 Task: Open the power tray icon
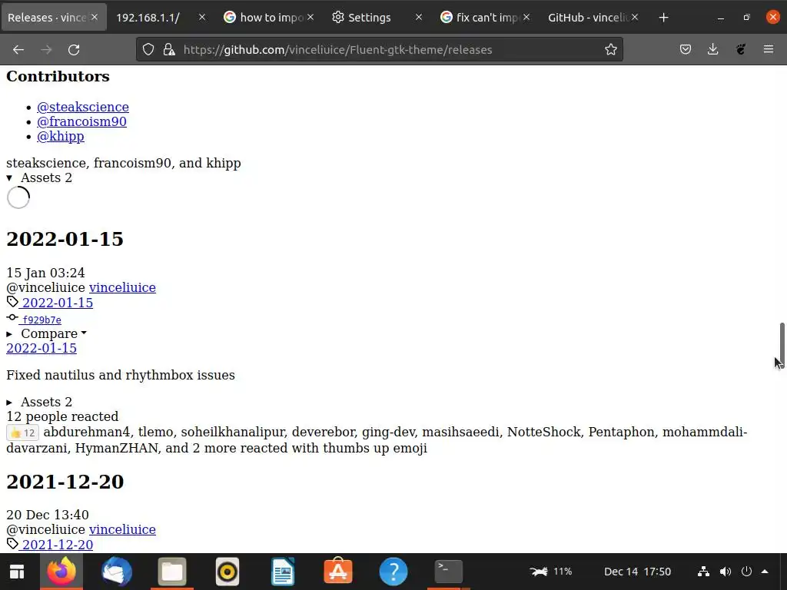746,572
